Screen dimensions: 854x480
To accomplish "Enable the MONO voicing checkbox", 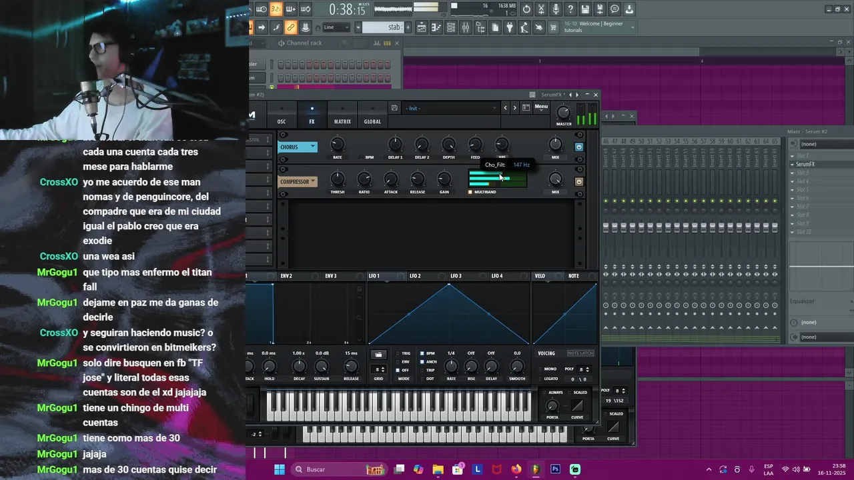I will point(540,369).
